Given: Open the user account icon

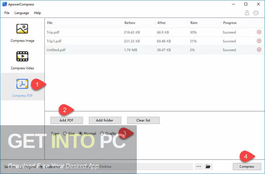Looking at the screenshot, I should coord(247,13).
